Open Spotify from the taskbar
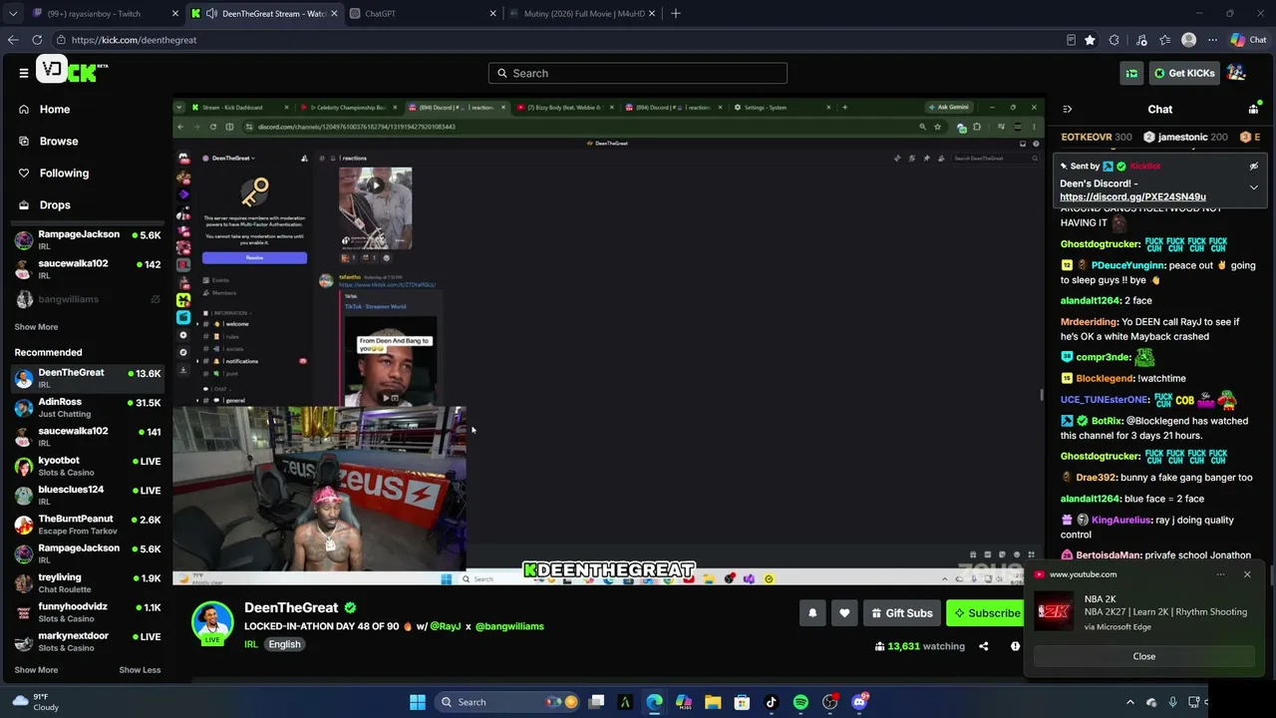 [800, 702]
